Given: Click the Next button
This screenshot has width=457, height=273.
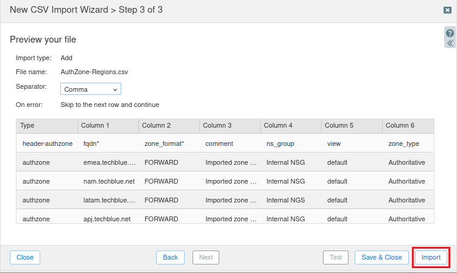Looking at the screenshot, I should click(x=206, y=257).
